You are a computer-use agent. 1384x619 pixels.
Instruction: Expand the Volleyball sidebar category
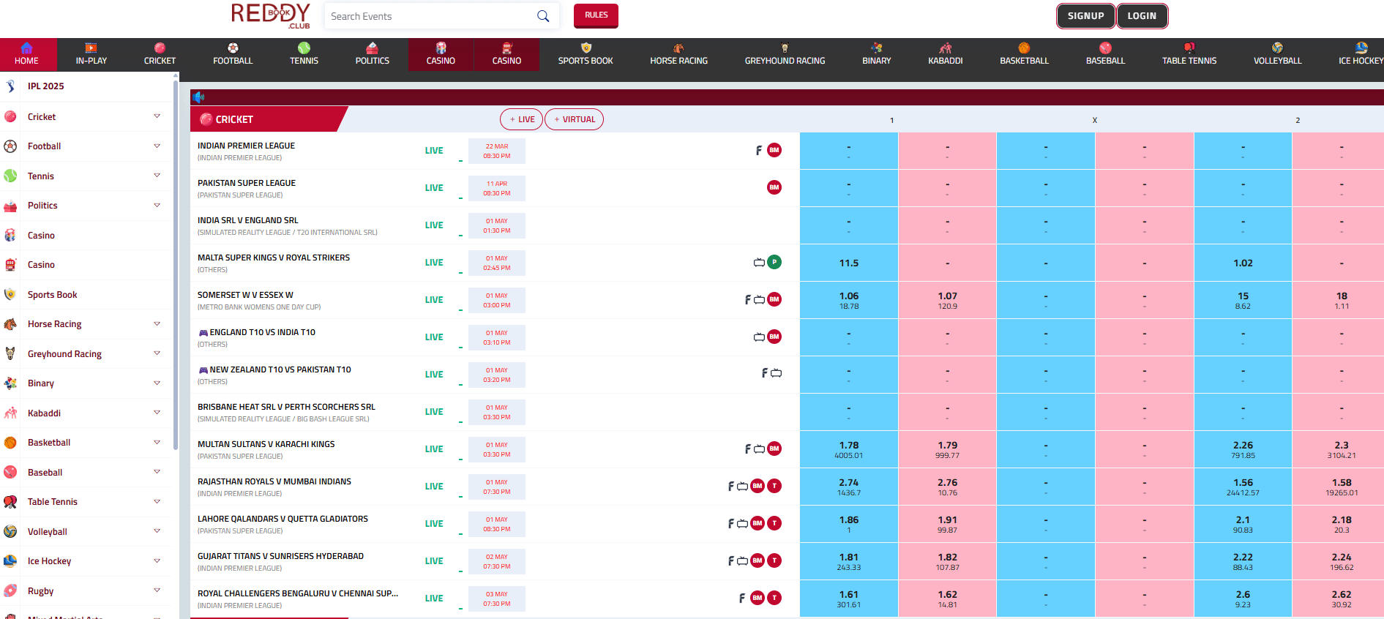pos(157,531)
